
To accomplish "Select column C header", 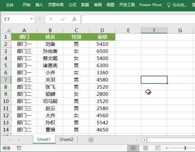I will pos(76,30).
